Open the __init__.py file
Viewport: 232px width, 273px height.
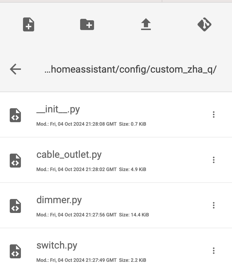[x=58, y=110]
